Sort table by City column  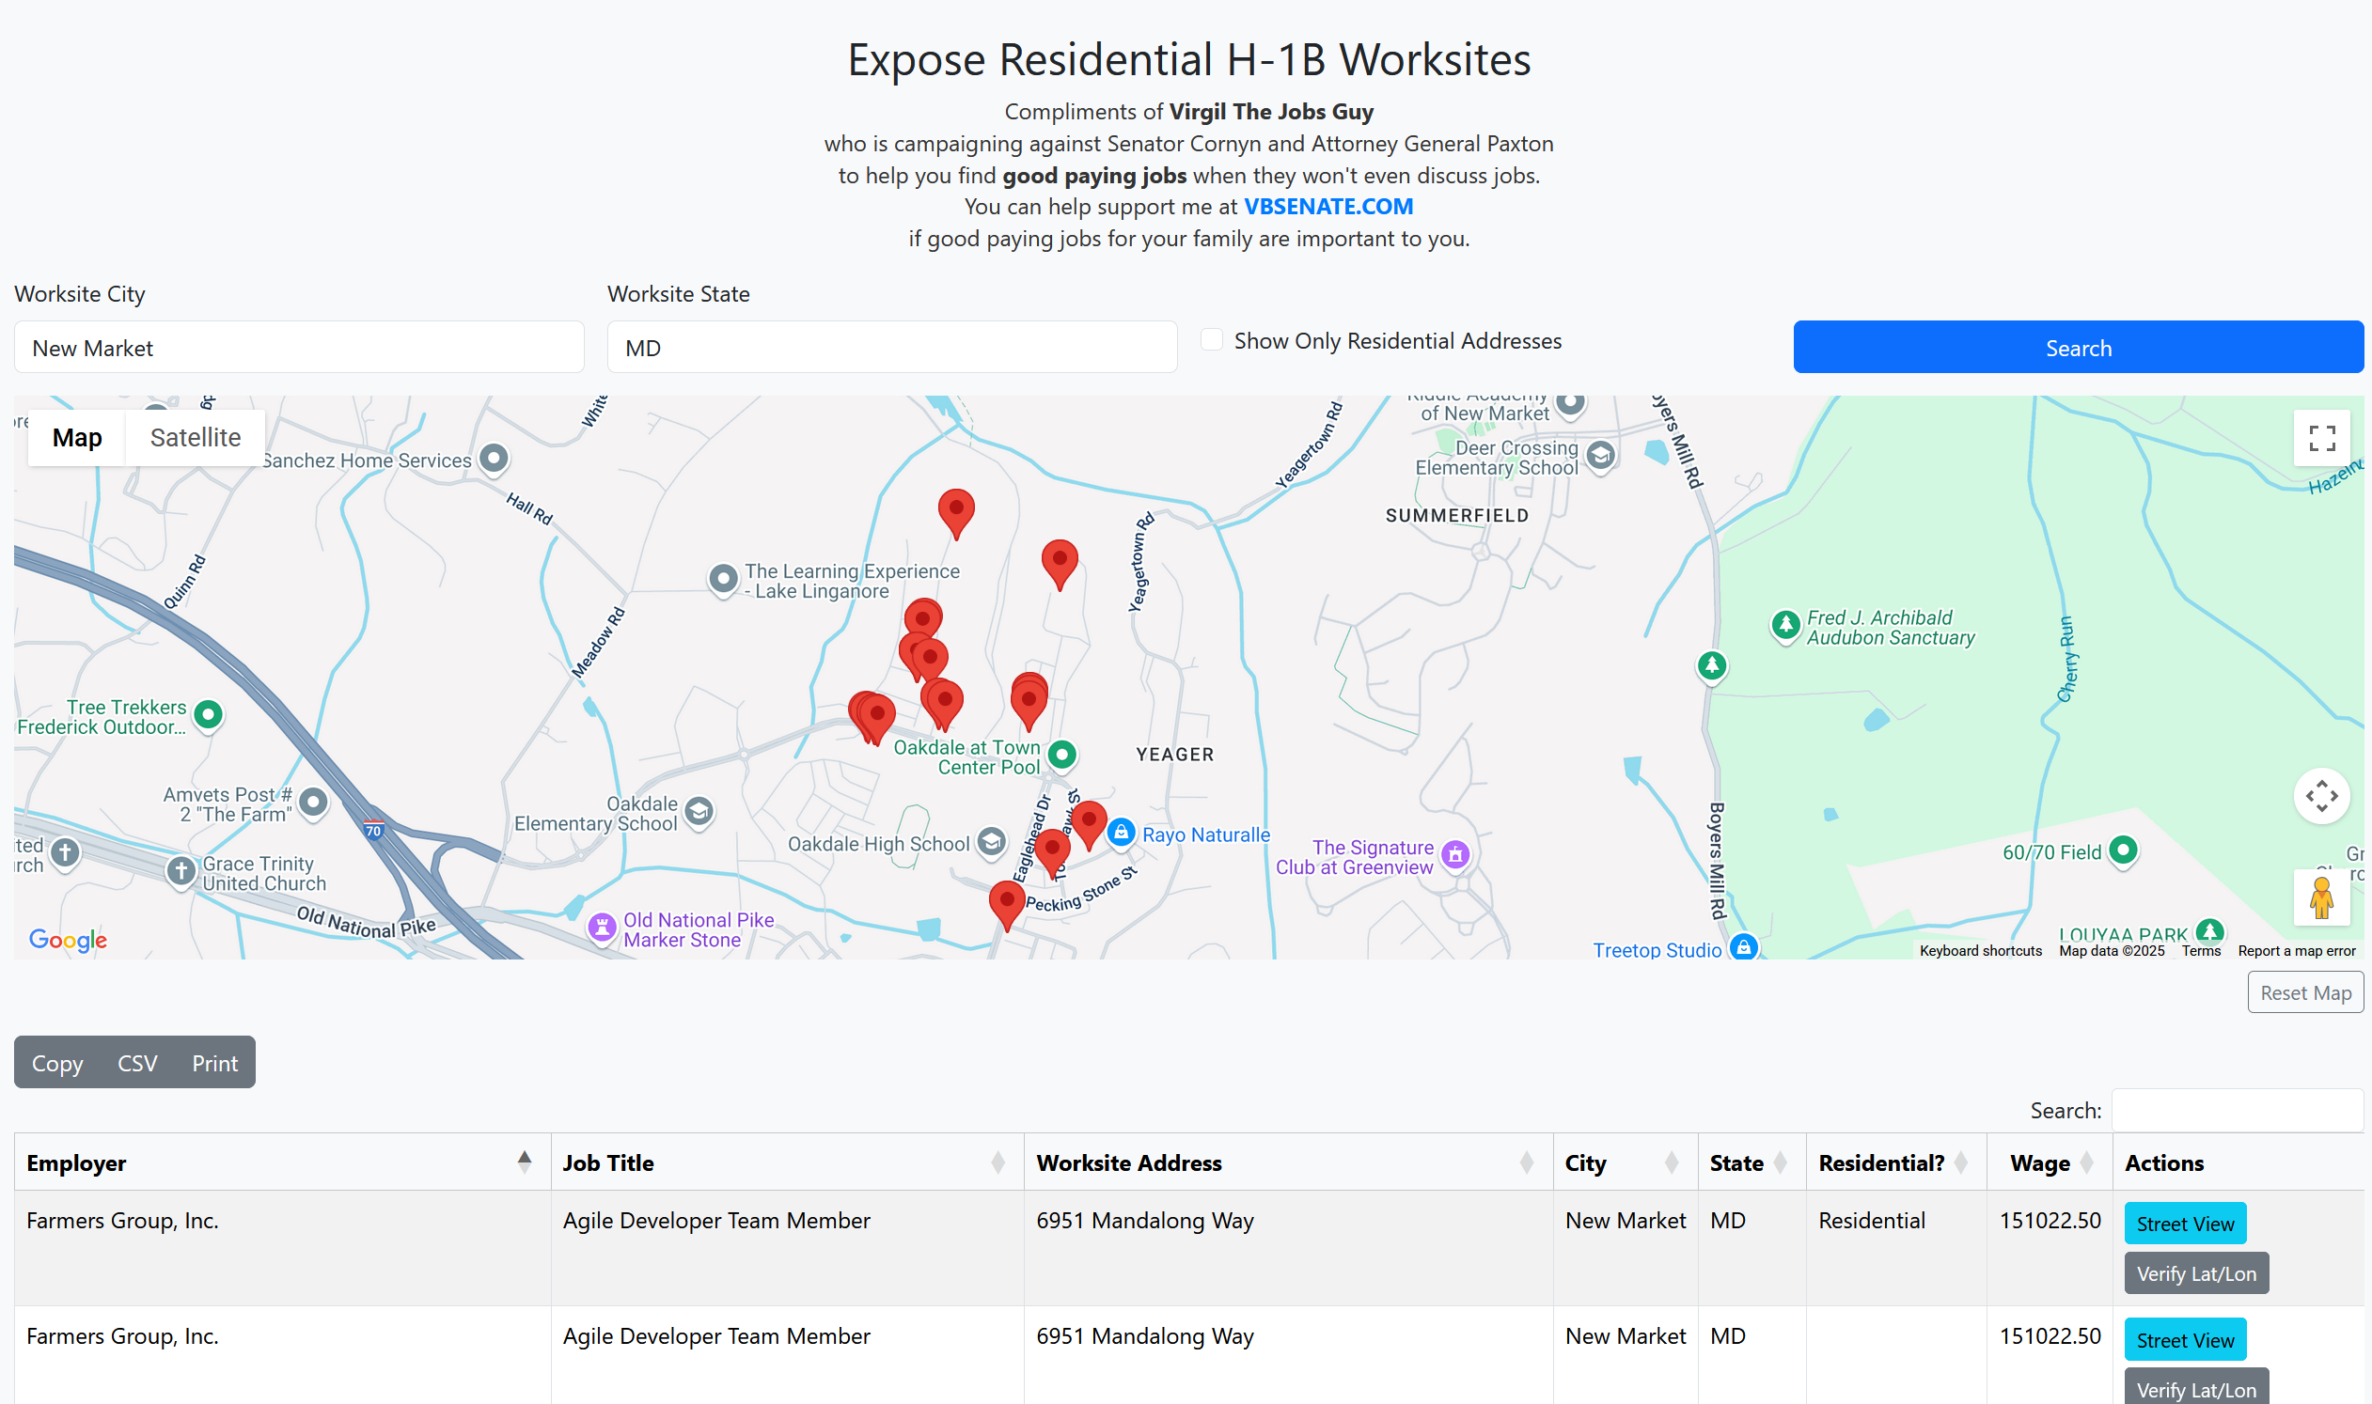(1625, 1162)
